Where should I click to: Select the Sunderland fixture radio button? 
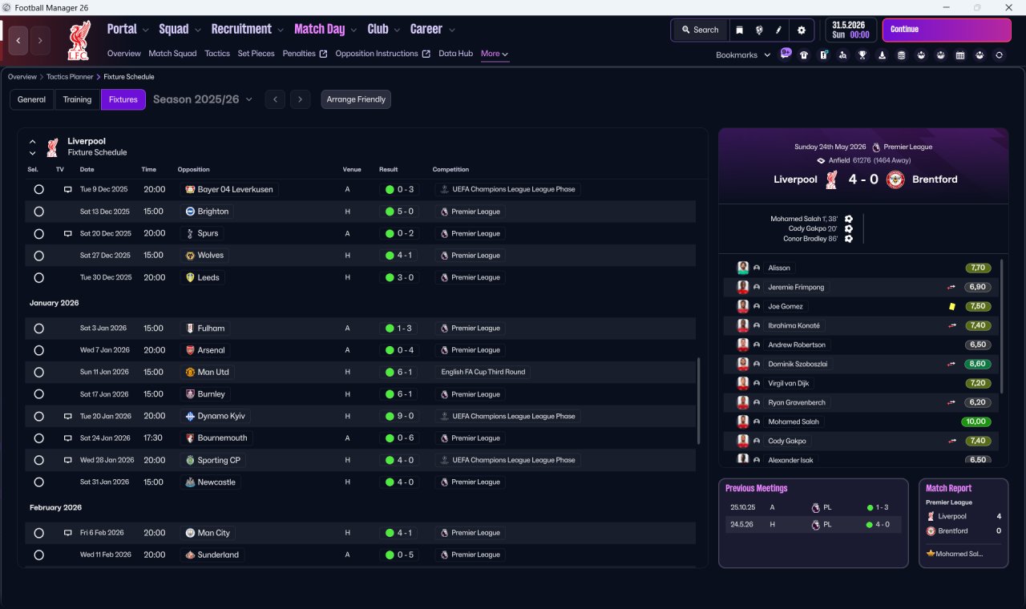point(38,555)
